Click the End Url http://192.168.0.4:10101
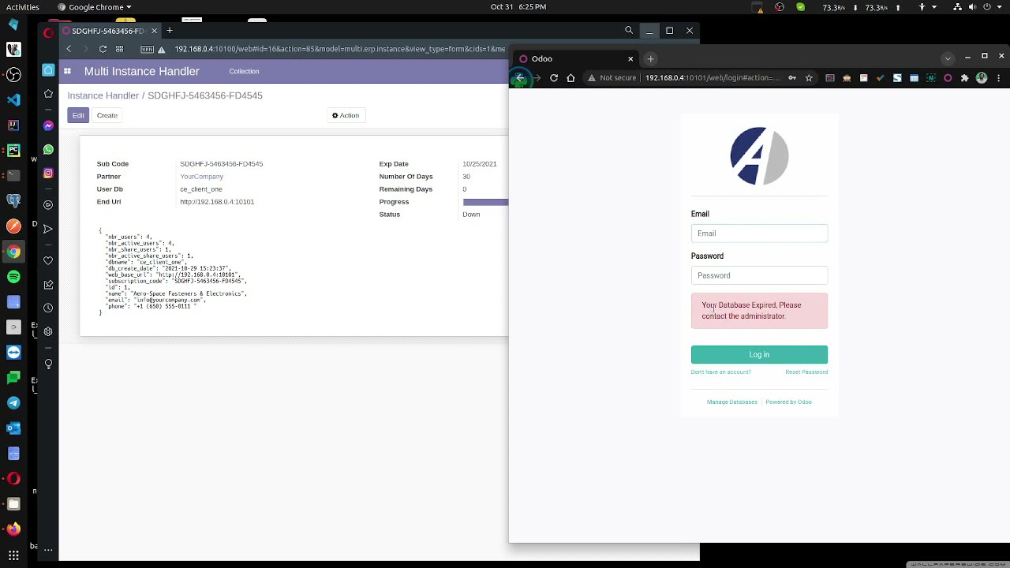Image resolution: width=1010 pixels, height=568 pixels. point(217,202)
